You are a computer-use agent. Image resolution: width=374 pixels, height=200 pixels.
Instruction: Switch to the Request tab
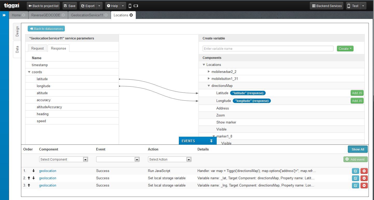(38, 48)
